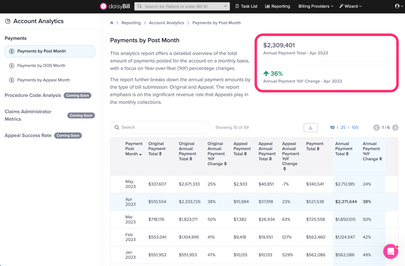Open the chat support bubble
Viewport: 405px width, 266px height.
click(x=391, y=251)
